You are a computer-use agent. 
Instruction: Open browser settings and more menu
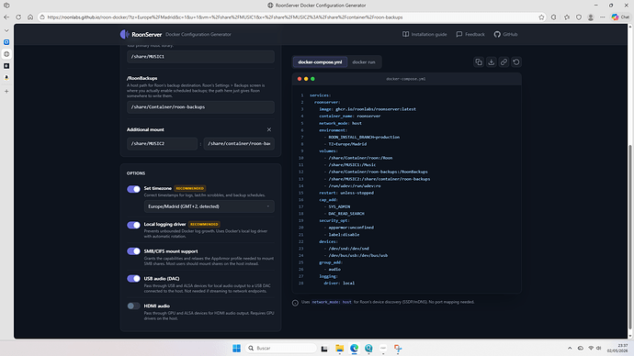click(603, 17)
